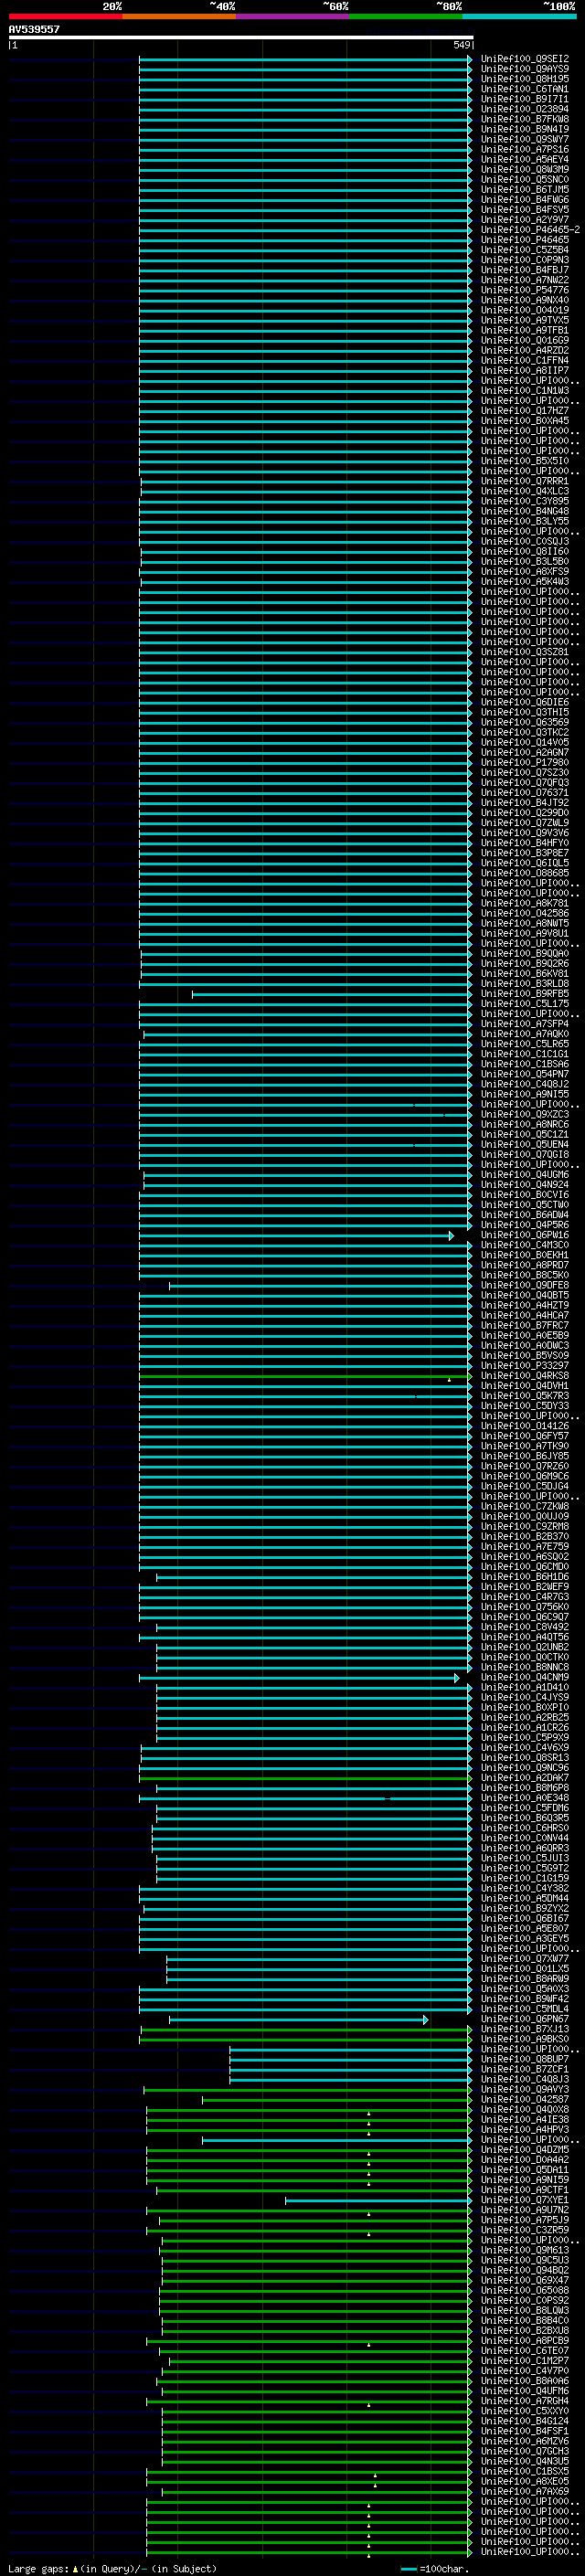Viewport: 585px width, 2576px height.
Task: Select hit label UniRef100_O23894
Action: (525, 109)
